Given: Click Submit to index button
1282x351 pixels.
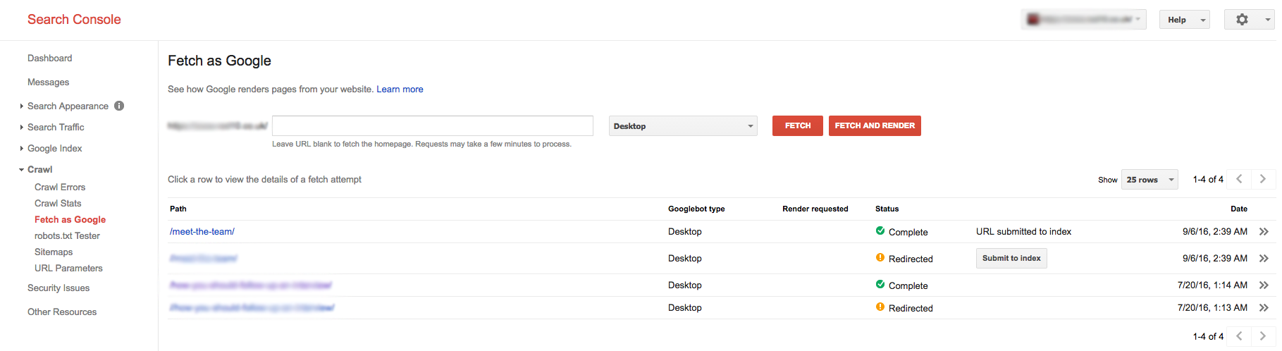Looking at the screenshot, I should (x=1011, y=259).
